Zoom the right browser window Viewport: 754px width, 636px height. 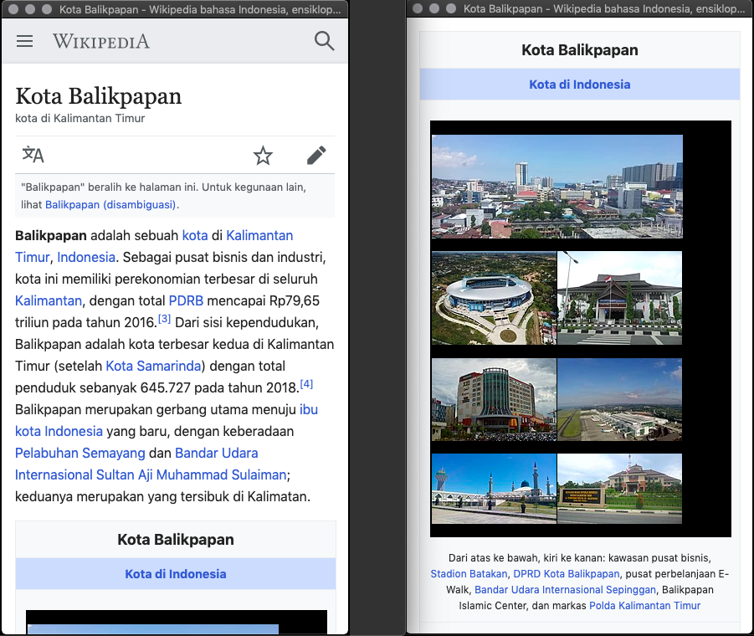(451, 8)
